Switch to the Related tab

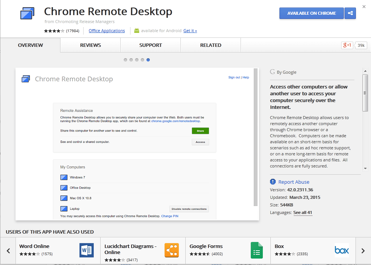point(210,45)
